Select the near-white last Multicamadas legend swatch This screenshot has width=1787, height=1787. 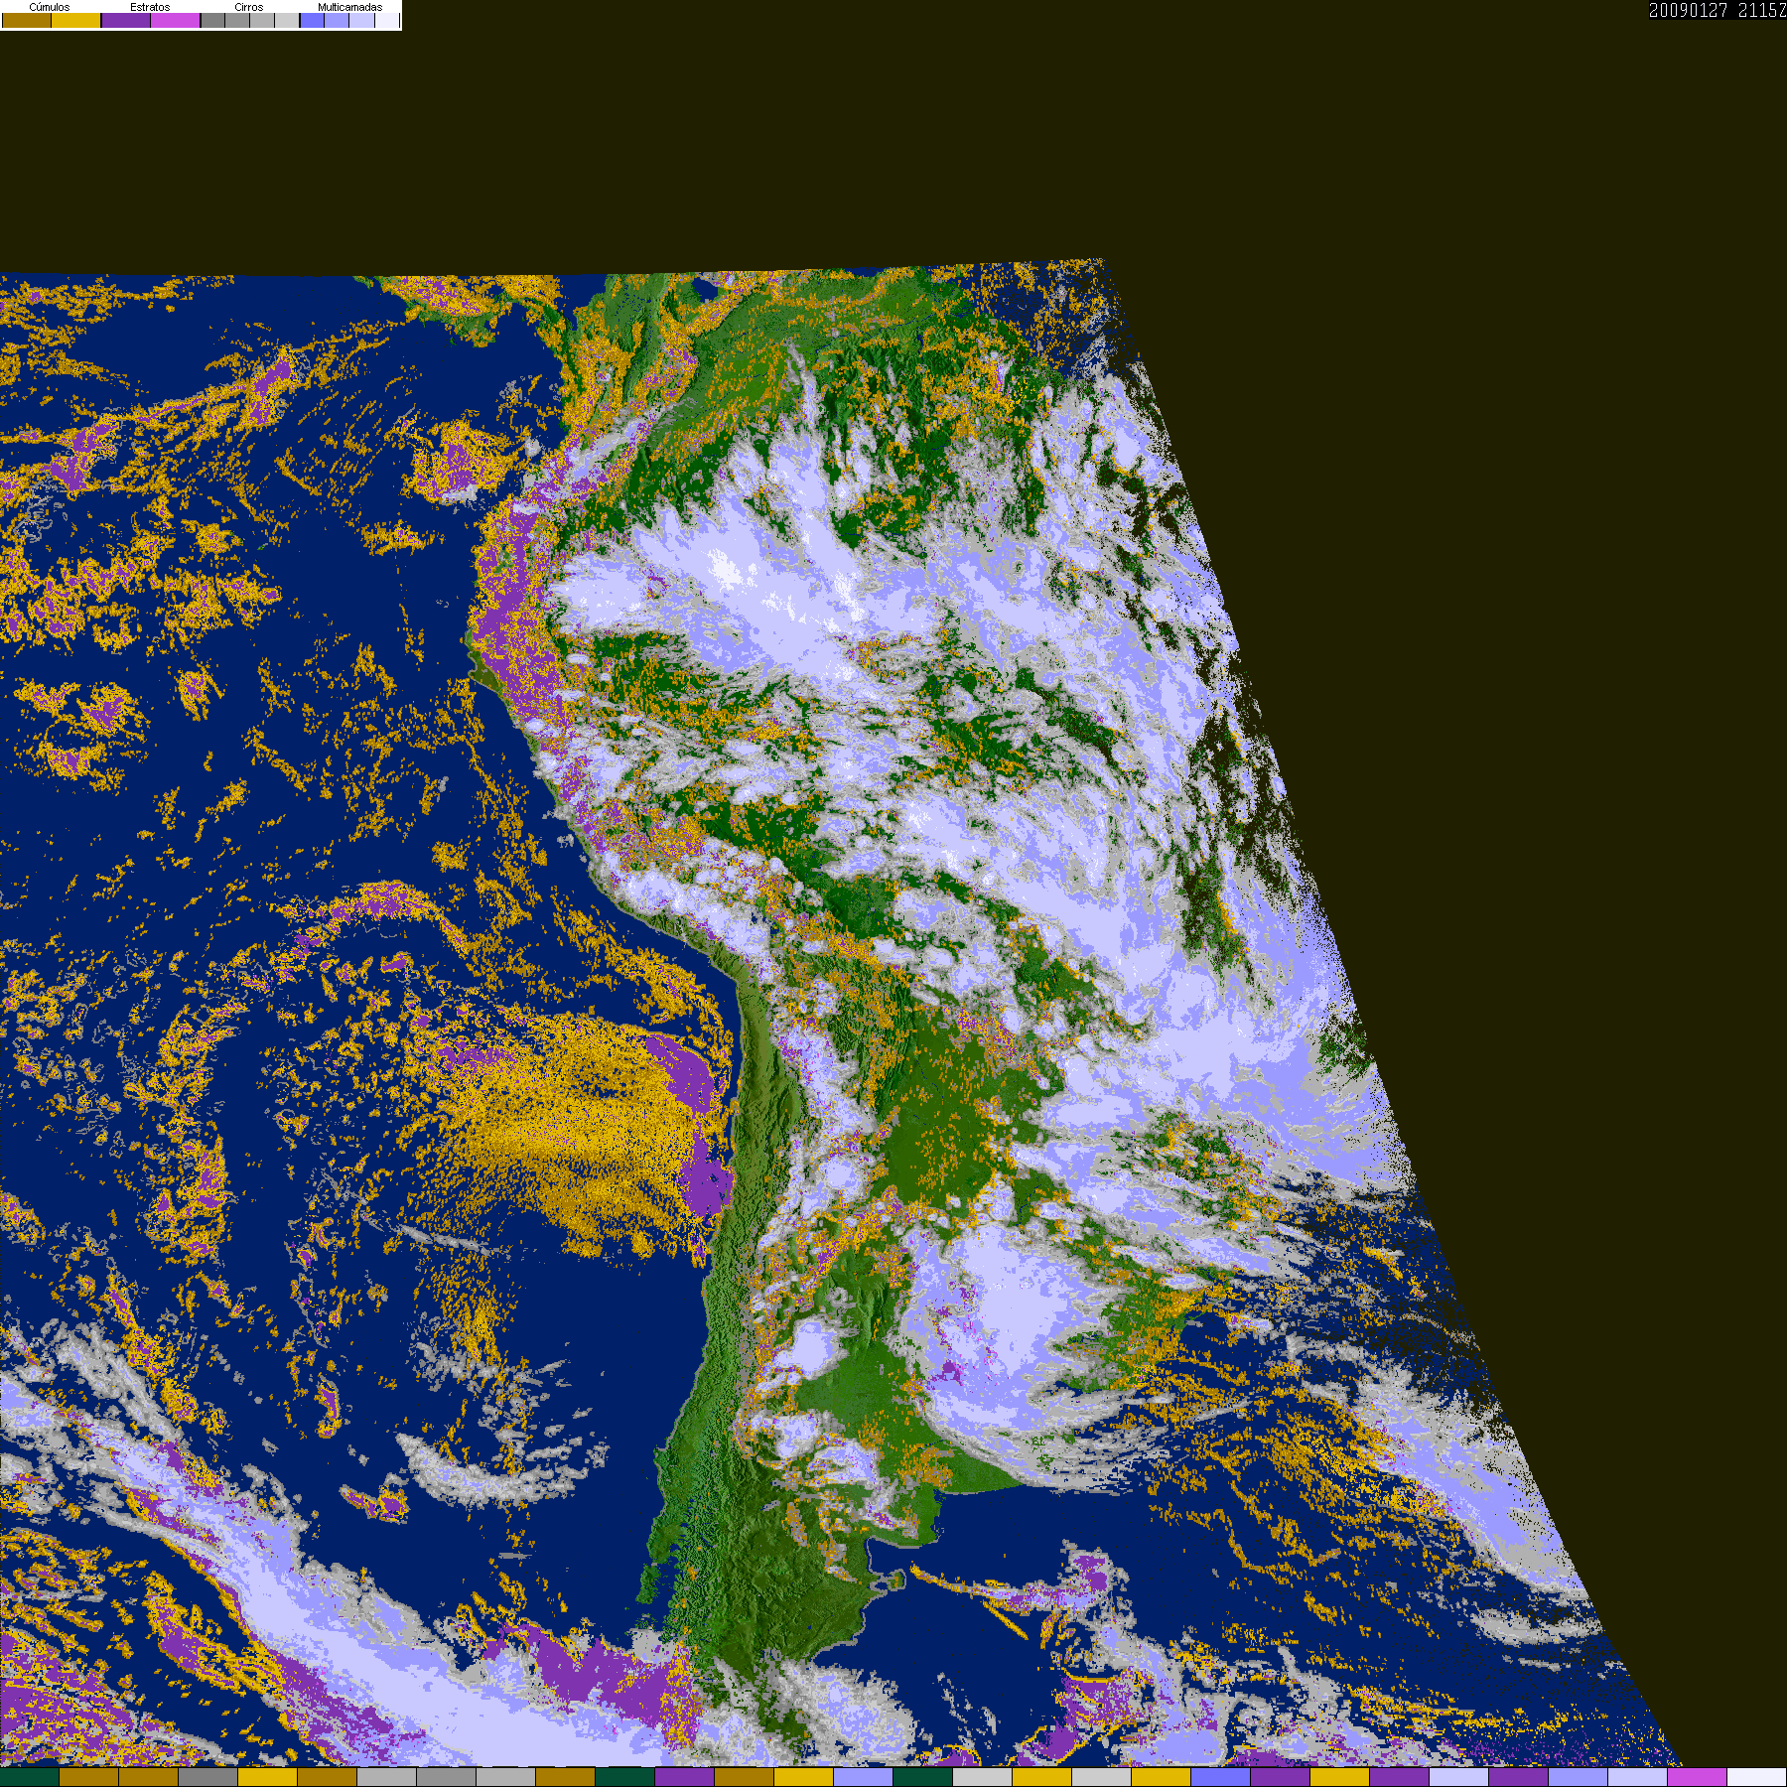pos(387,20)
